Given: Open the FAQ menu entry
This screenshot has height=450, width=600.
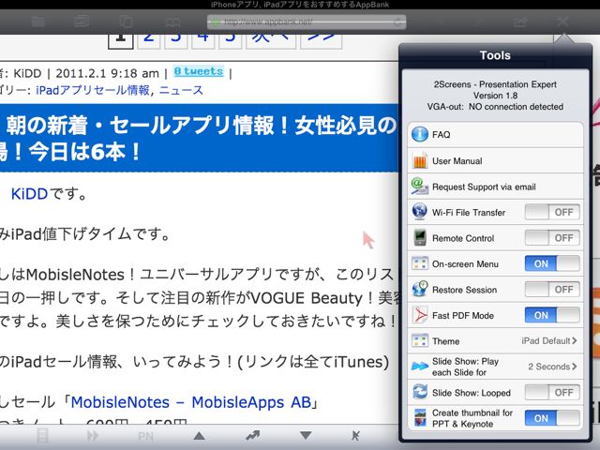Looking at the screenshot, I should coord(496,135).
